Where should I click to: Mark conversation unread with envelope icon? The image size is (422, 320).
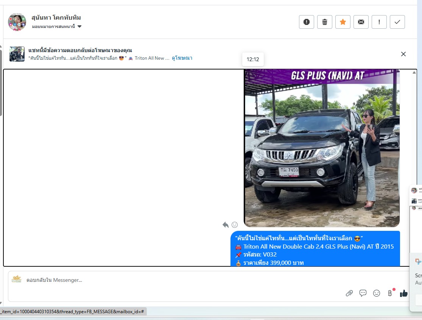coord(361,22)
